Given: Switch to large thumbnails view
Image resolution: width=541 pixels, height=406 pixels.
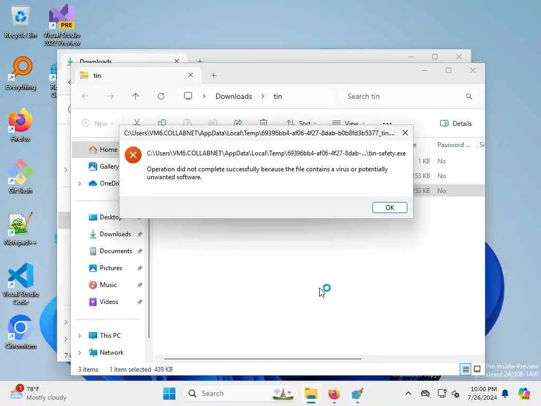Looking at the screenshot, I should click(477, 370).
